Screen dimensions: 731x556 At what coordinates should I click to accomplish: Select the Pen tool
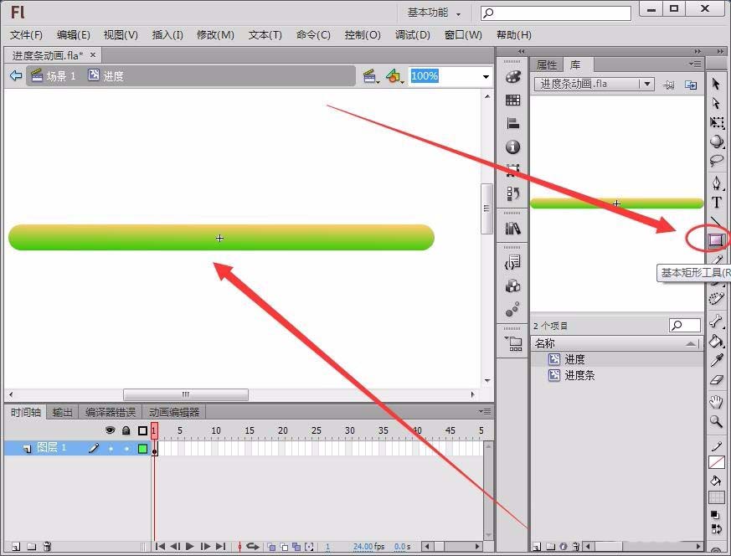click(717, 183)
